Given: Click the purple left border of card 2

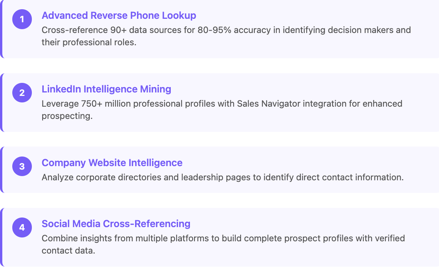Looking at the screenshot, I should coord(1,102).
